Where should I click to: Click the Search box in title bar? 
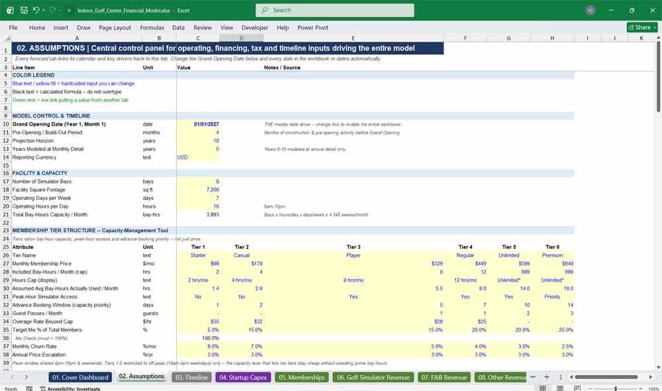335,10
